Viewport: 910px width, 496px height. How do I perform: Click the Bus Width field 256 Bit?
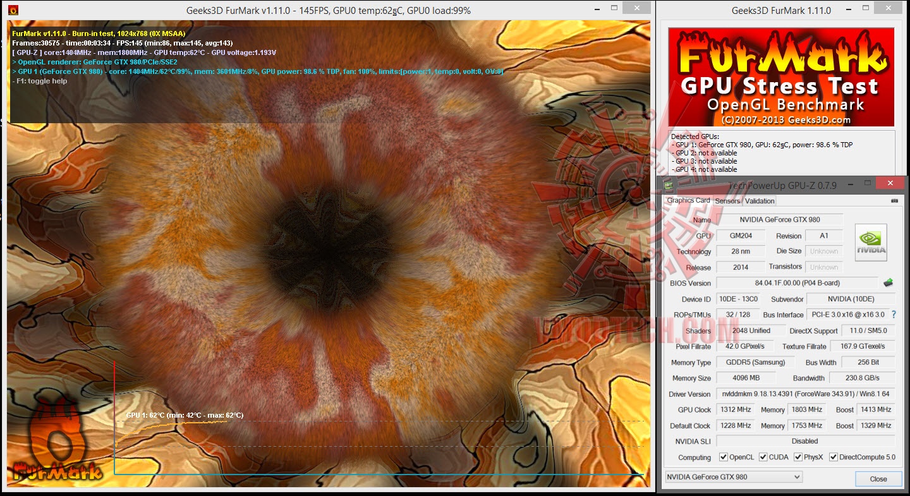[x=868, y=362]
